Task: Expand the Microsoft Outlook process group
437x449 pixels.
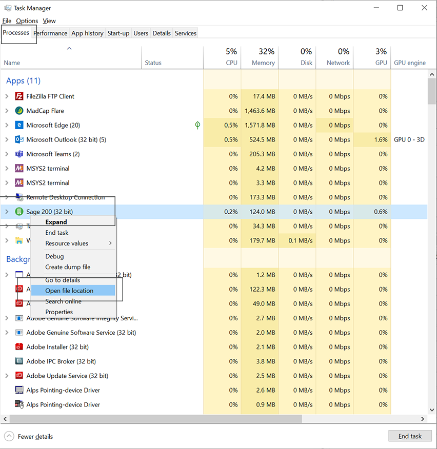Action: point(7,139)
